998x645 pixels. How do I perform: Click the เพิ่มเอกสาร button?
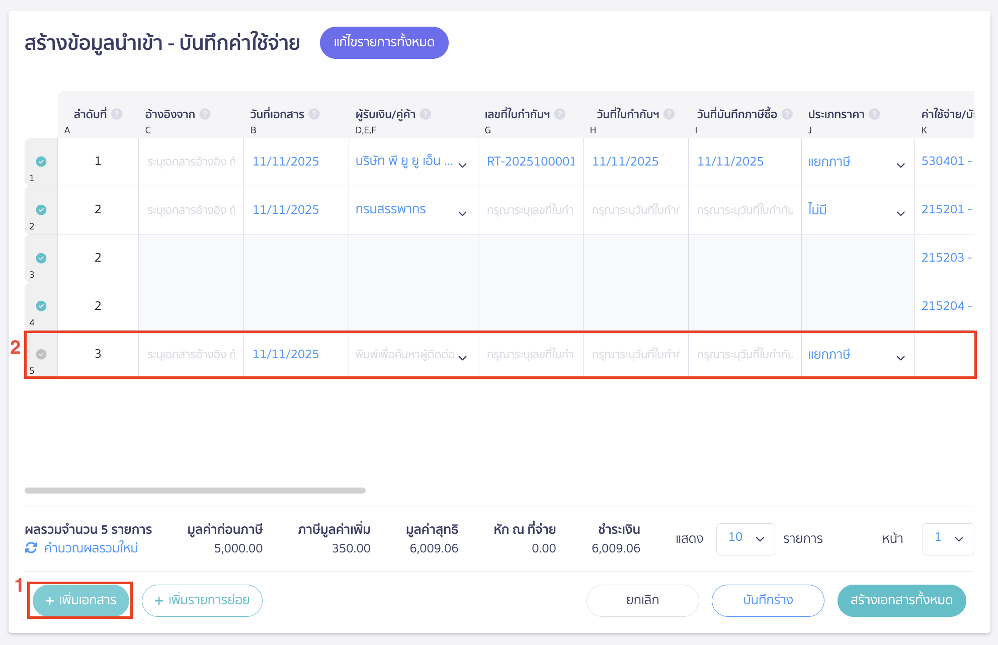coord(80,600)
